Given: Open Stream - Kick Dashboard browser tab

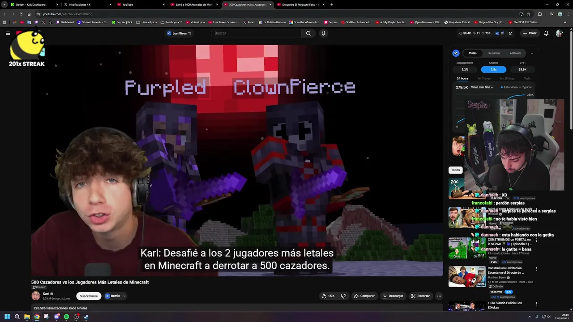Looking at the screenshot, I should click(34, 4).
